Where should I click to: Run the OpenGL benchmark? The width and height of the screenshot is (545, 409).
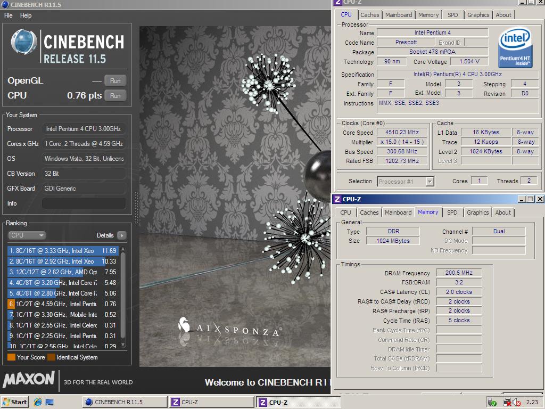click(115, 81)
